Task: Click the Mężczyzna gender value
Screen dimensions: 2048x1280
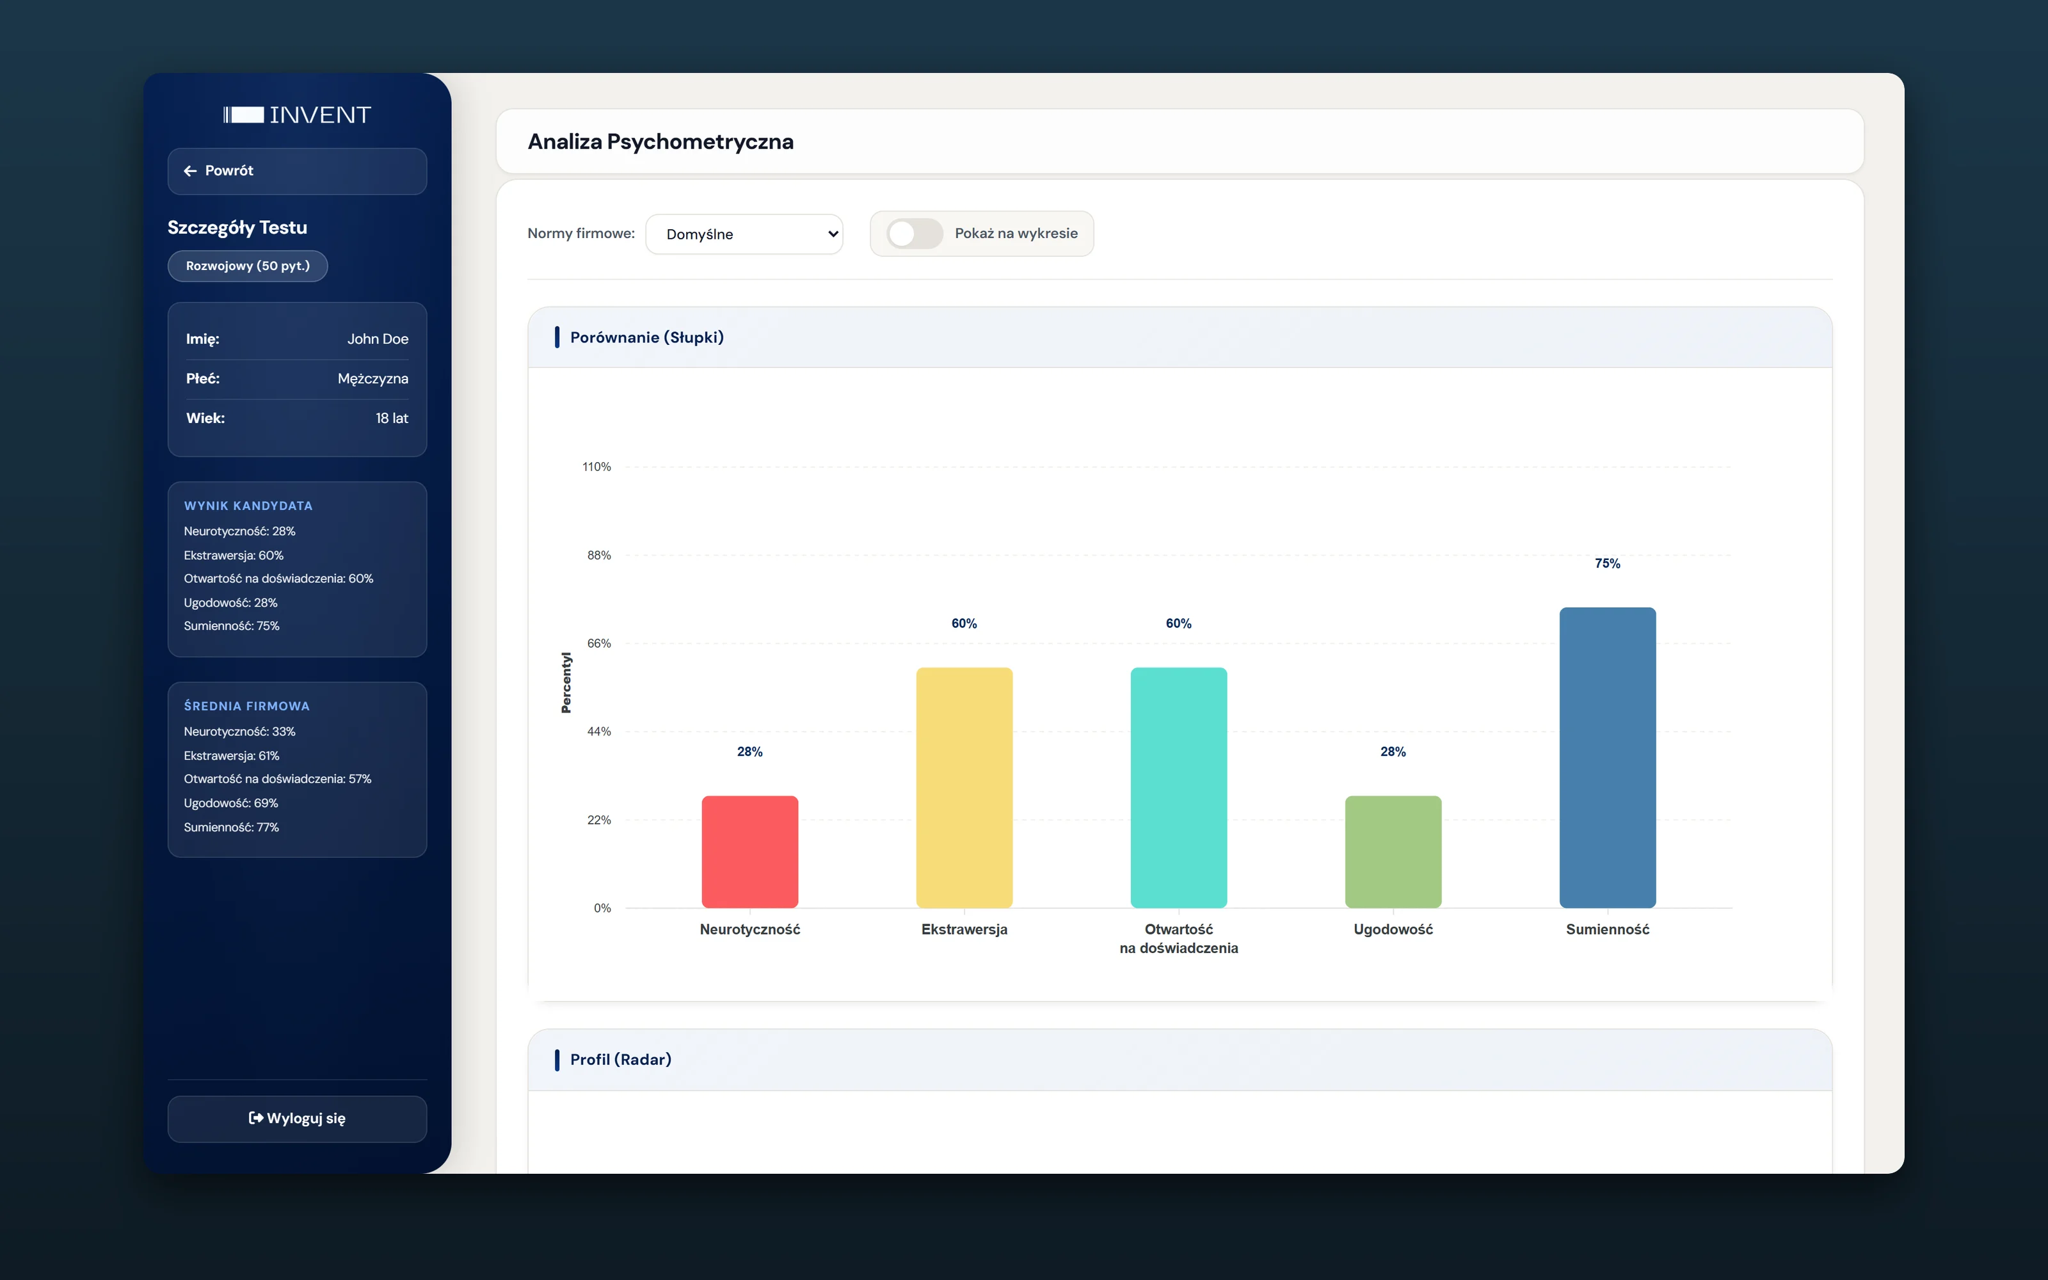Action: pyautogui.click(x=372, y=378)
